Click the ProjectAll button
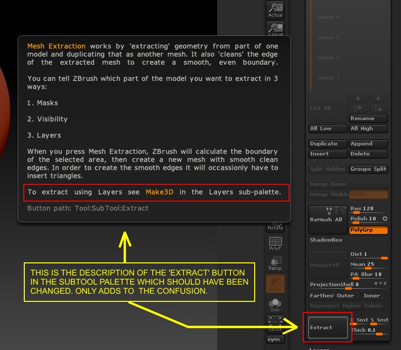401x350 pixels. tap(328, 265)
